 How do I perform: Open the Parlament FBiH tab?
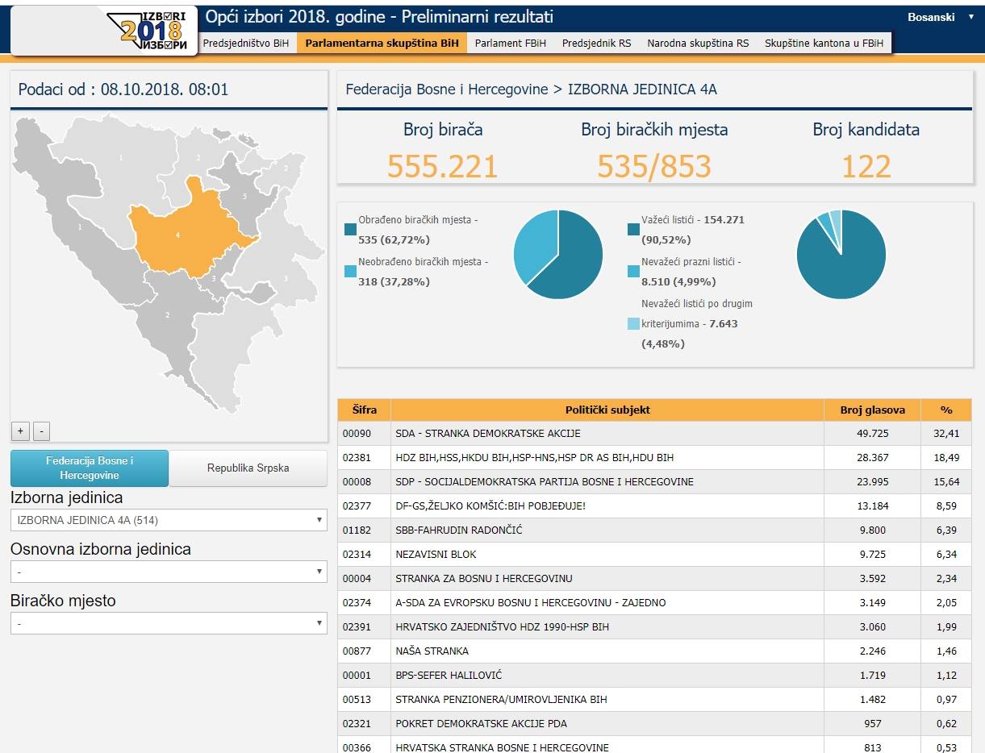(x=510, y=44)
